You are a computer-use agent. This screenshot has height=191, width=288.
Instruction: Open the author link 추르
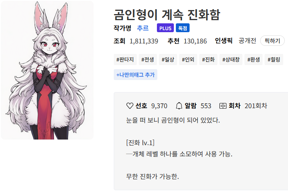[143, 28]
